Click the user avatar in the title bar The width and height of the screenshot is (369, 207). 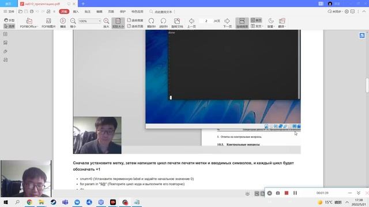tap(330, 3)
